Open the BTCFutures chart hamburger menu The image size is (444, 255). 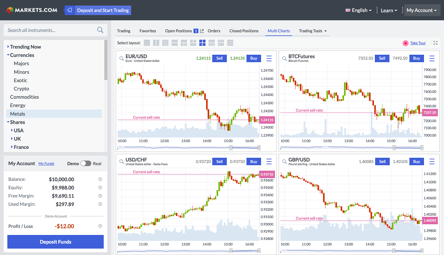pyautogui.click(x=432, y=58)
